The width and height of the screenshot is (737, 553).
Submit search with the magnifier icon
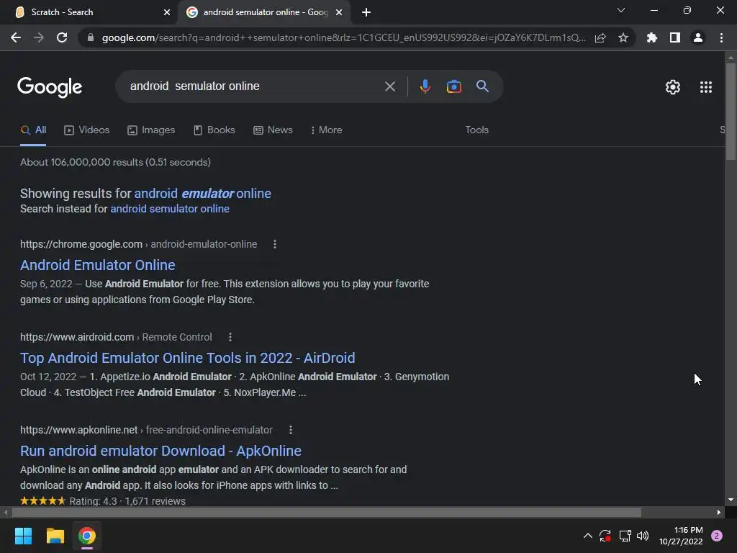tap(482, 86)
